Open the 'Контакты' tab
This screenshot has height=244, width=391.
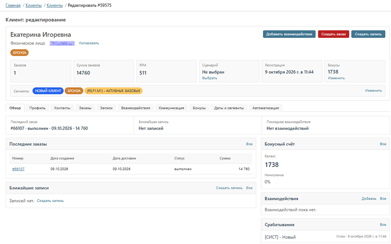coord(62,108)
